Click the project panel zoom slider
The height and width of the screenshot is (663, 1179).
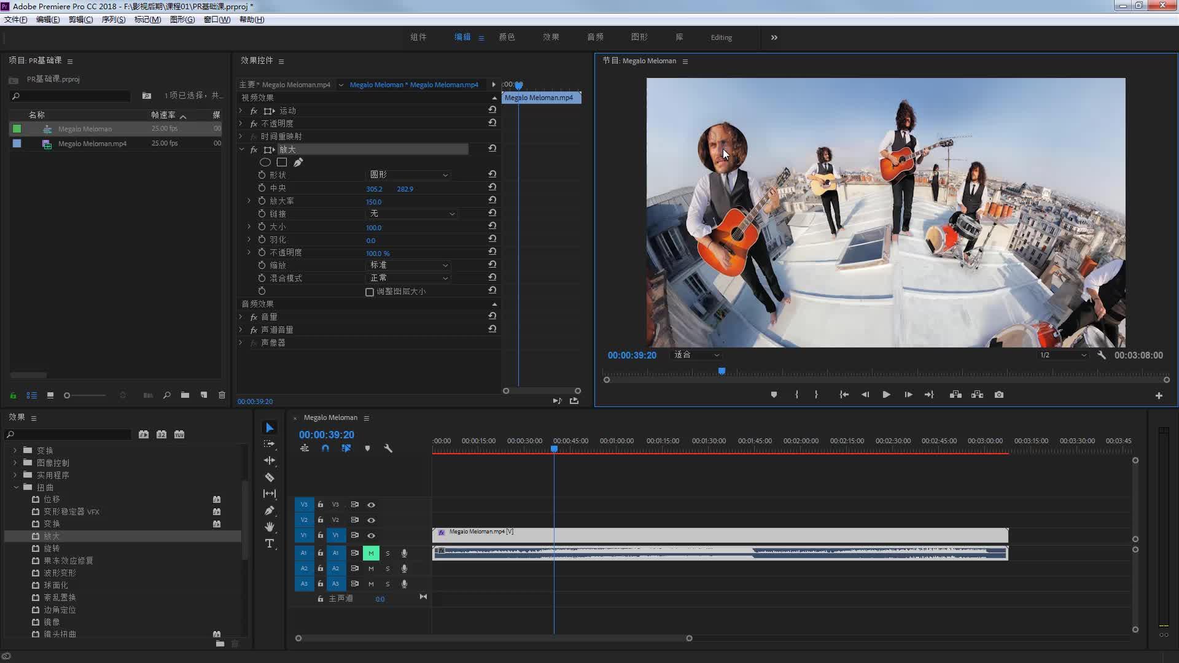68,395
